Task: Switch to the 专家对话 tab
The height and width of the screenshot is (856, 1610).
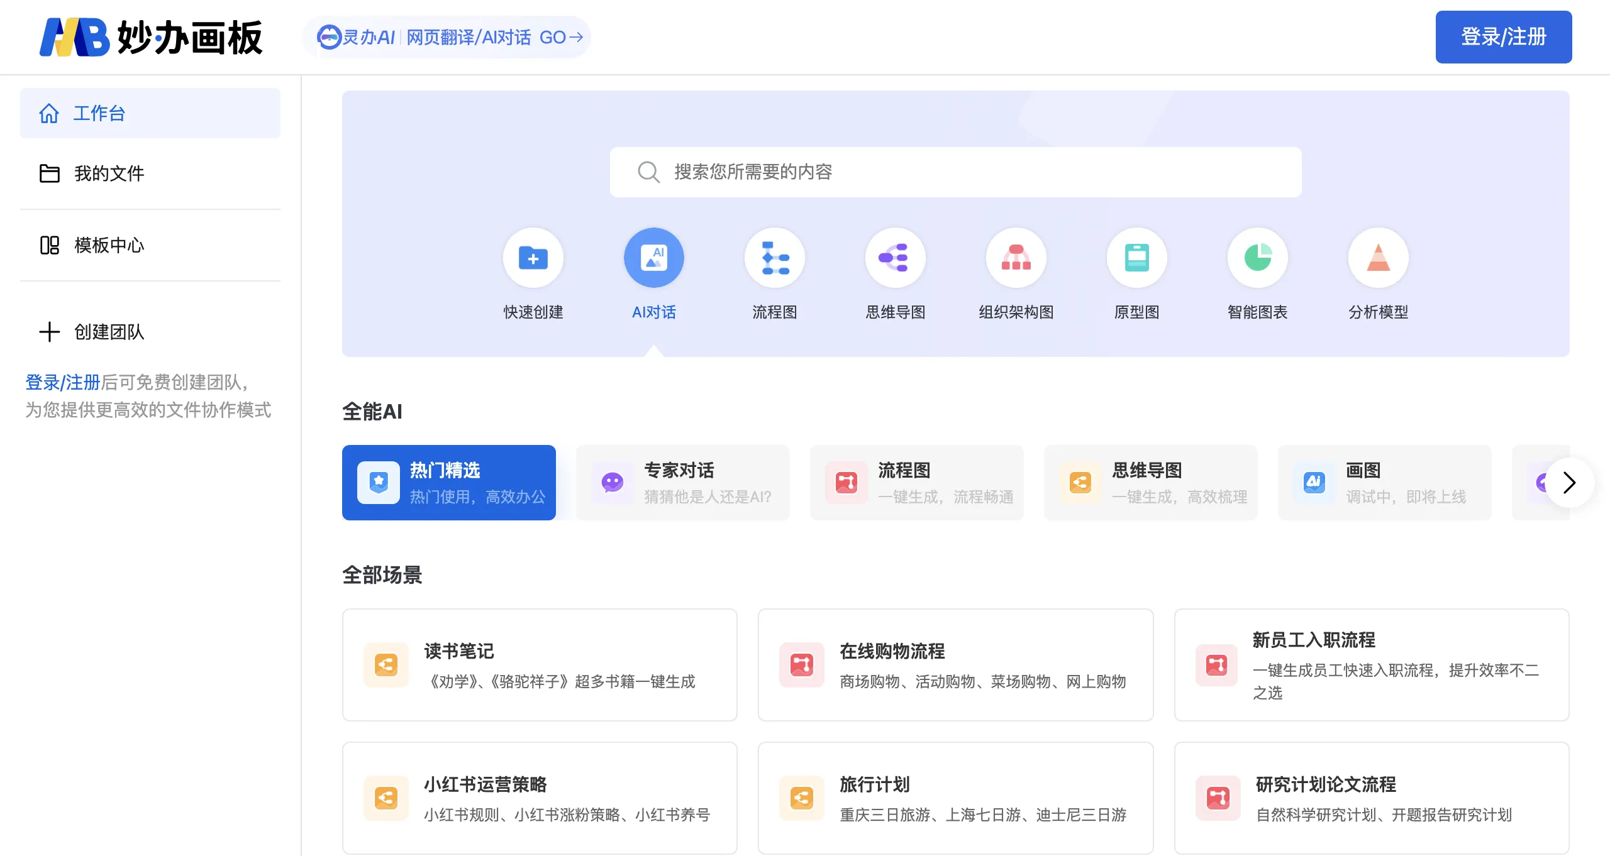Action: pos(682,483)
